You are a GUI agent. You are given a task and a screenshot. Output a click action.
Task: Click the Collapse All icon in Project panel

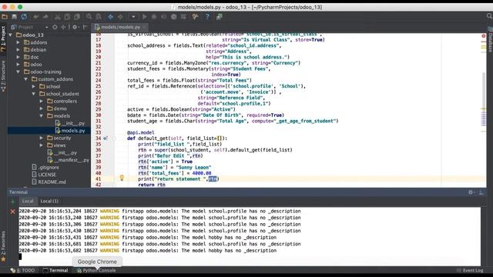(x=63, y=28)
